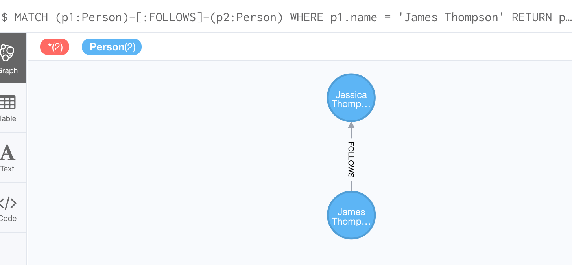The width and height of the screenshot is (572, 265).
Task: Click the dollar sign query prompt
Action: tap(5, 17)
